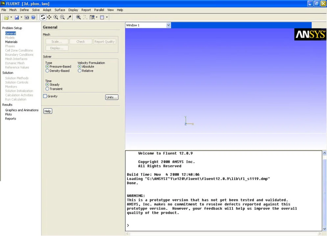Open the blue Help question-mark icon
The height and width of the screenshot is (236, 327).
tap(33, 17)
